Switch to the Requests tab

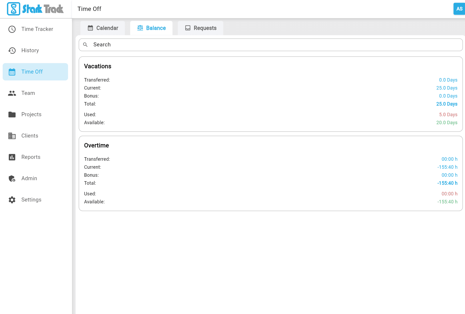(201, 28)
